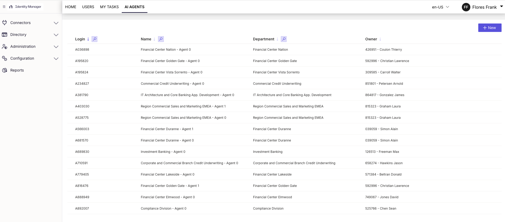505x222 pixels.
Task: Expand the Configuration section chevron
Action: pos(56,59)
